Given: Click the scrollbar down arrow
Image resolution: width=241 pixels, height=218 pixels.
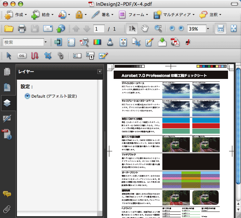Looking at the screenshot, I should (x=238, y=209).
